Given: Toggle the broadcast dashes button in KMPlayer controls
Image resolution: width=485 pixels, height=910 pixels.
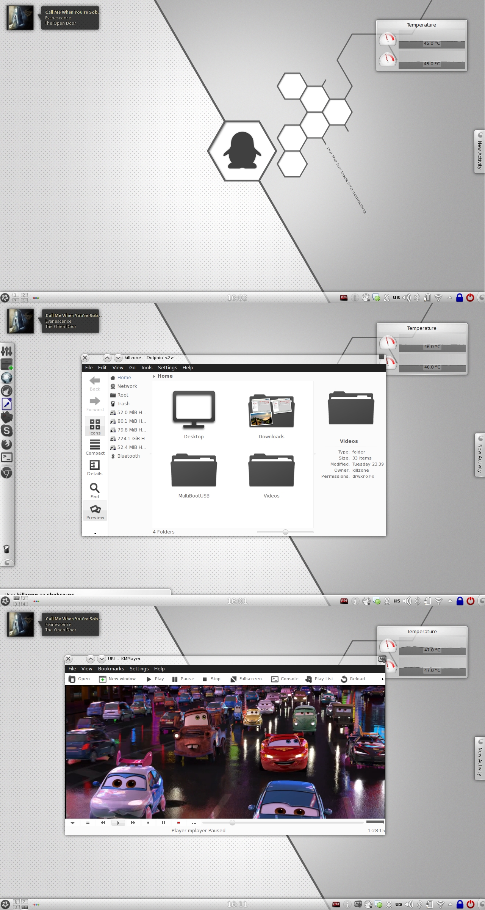Looking at the screenshot, I should tap(194, 823).
